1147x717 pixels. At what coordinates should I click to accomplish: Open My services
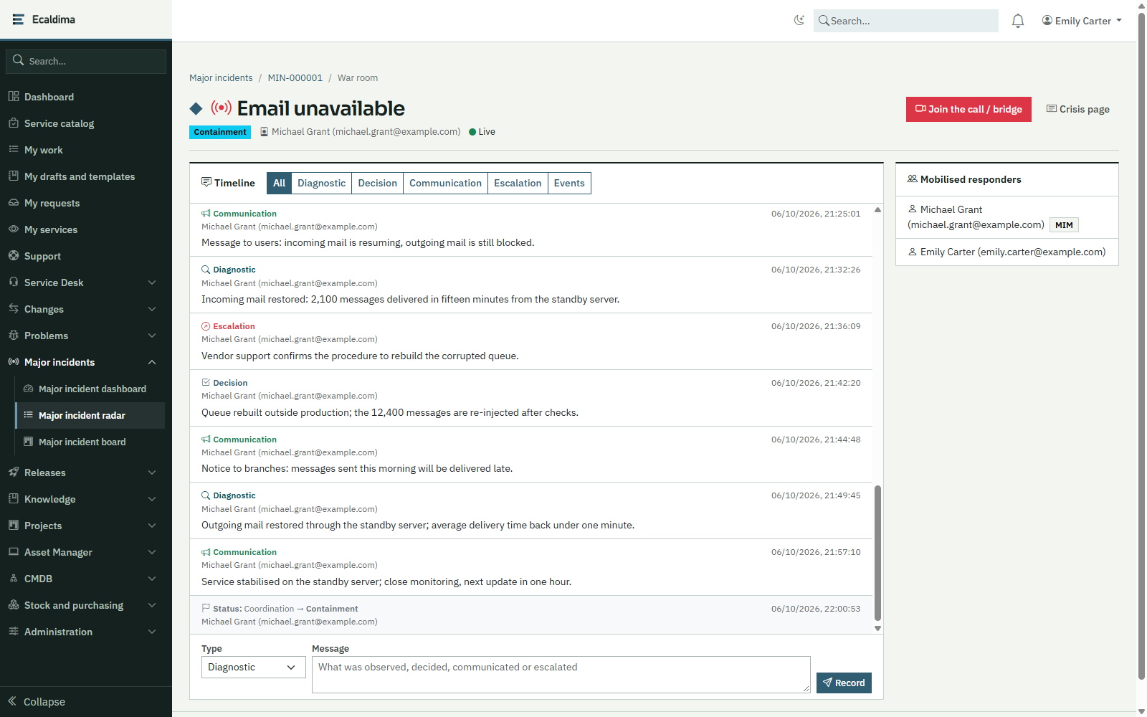(x=86, y=229)
